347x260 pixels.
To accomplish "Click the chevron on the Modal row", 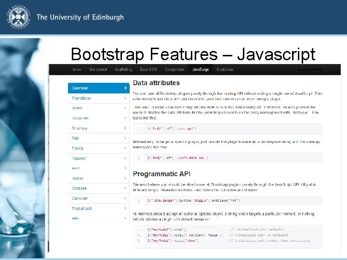I will [x=125, y=108].
